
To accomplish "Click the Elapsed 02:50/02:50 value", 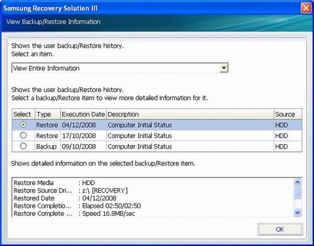I will coord(111,206).
